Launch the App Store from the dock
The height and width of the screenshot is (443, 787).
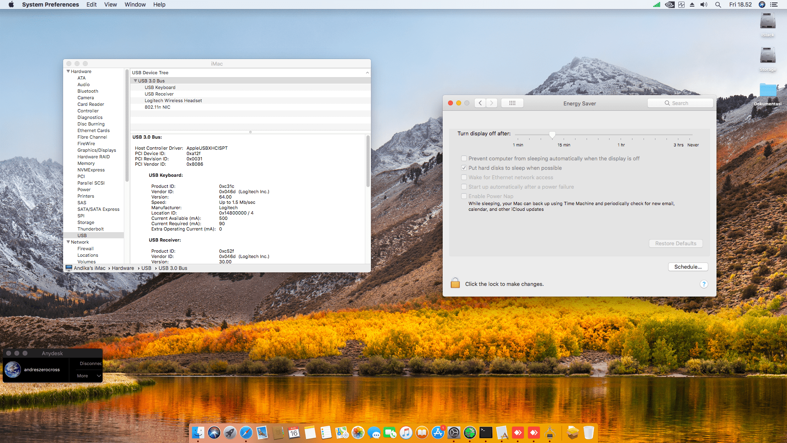click(438, 432)
